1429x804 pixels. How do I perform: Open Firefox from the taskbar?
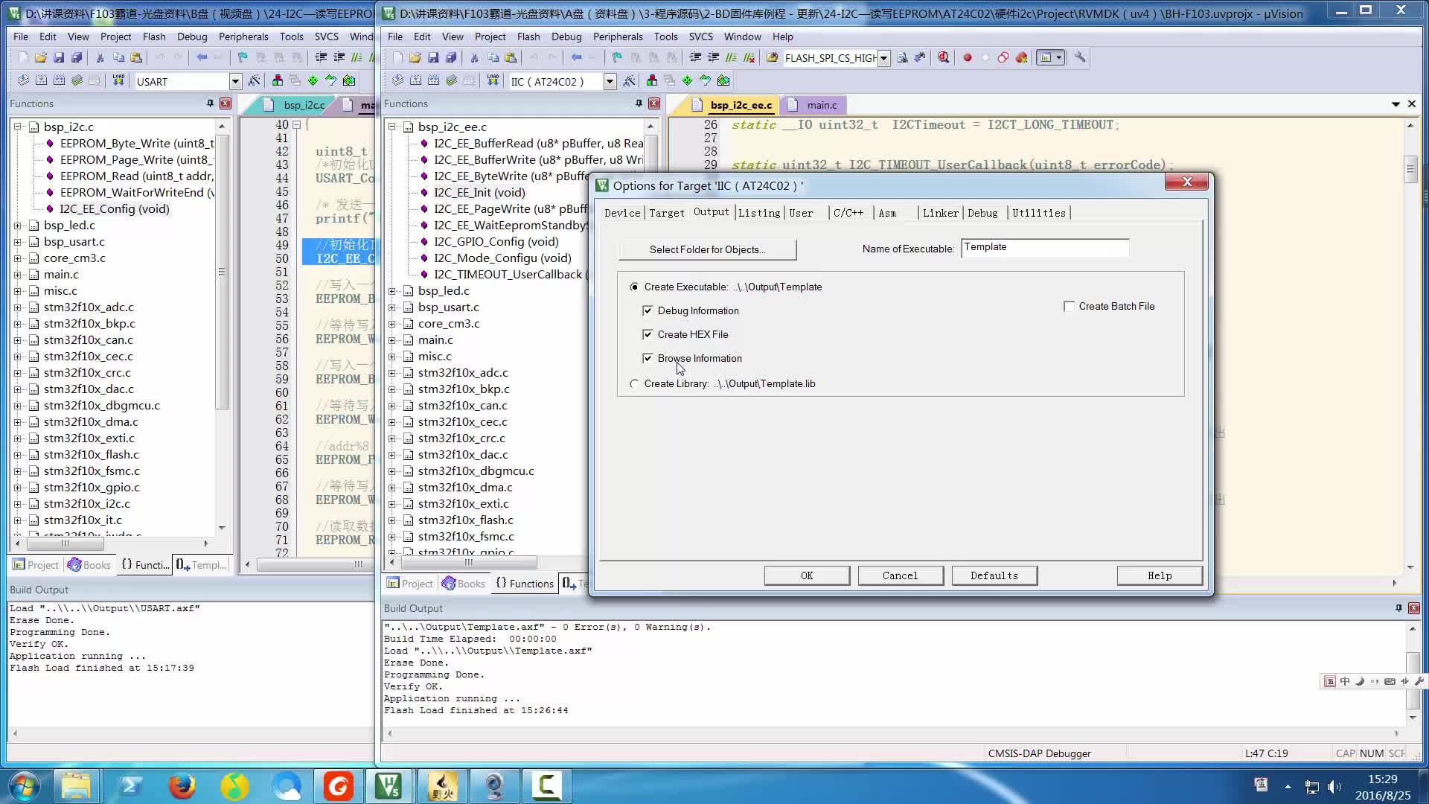(x=182, y=786)
